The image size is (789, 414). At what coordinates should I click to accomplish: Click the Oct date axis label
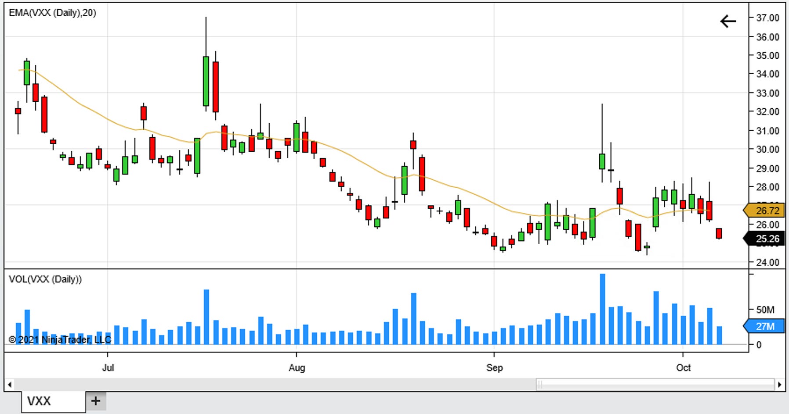point(683,368)
